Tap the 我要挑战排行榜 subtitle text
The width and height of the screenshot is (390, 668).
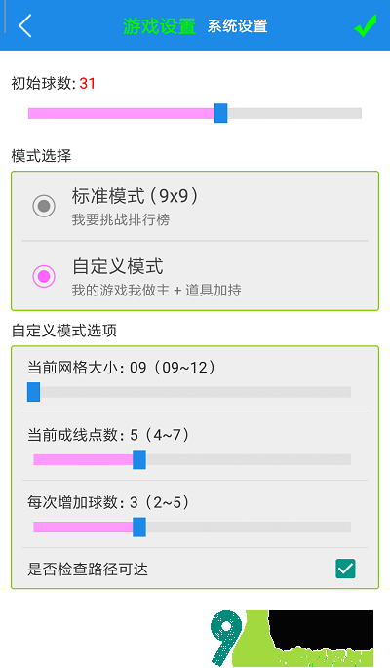[121, 219]
